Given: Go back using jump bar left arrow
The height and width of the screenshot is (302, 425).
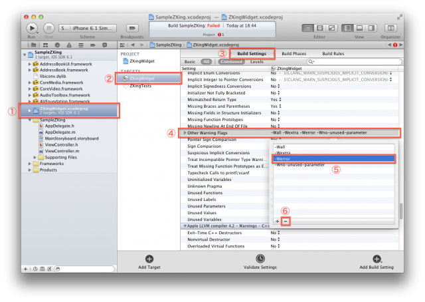Looking at the screenshot, I should click(133, 45).
